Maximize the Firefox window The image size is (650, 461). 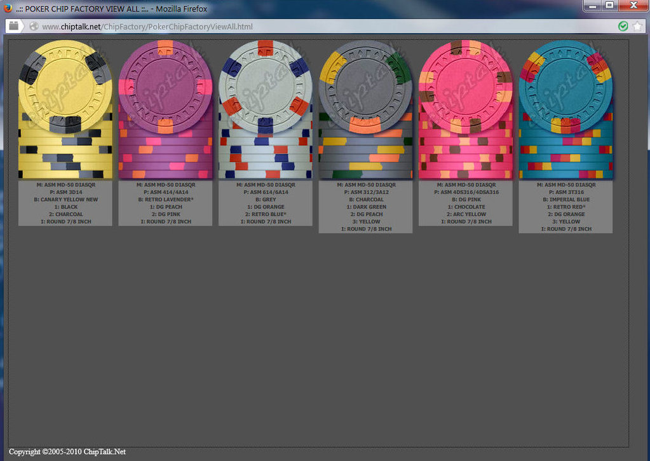click(609, 6)
